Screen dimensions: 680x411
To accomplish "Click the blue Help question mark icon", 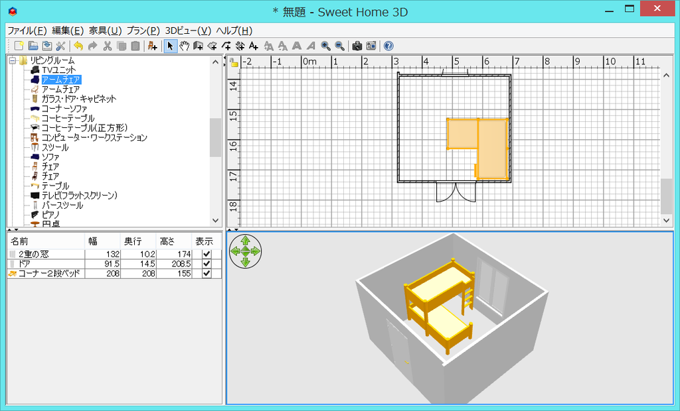I will click(x=388, y=46).
